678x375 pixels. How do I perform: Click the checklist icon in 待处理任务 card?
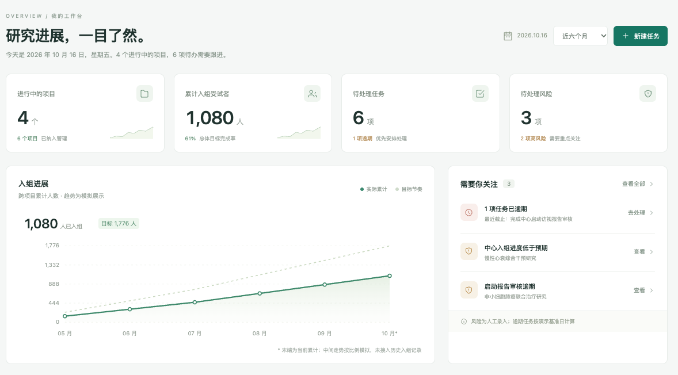(x=480, y=94)
